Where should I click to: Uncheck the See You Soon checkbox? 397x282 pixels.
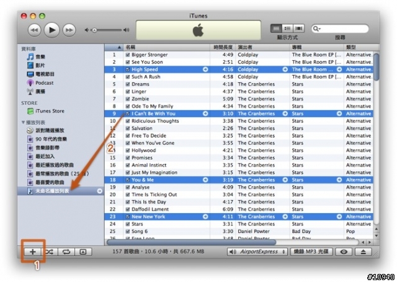pyautogui.click(x=128, y=62)
